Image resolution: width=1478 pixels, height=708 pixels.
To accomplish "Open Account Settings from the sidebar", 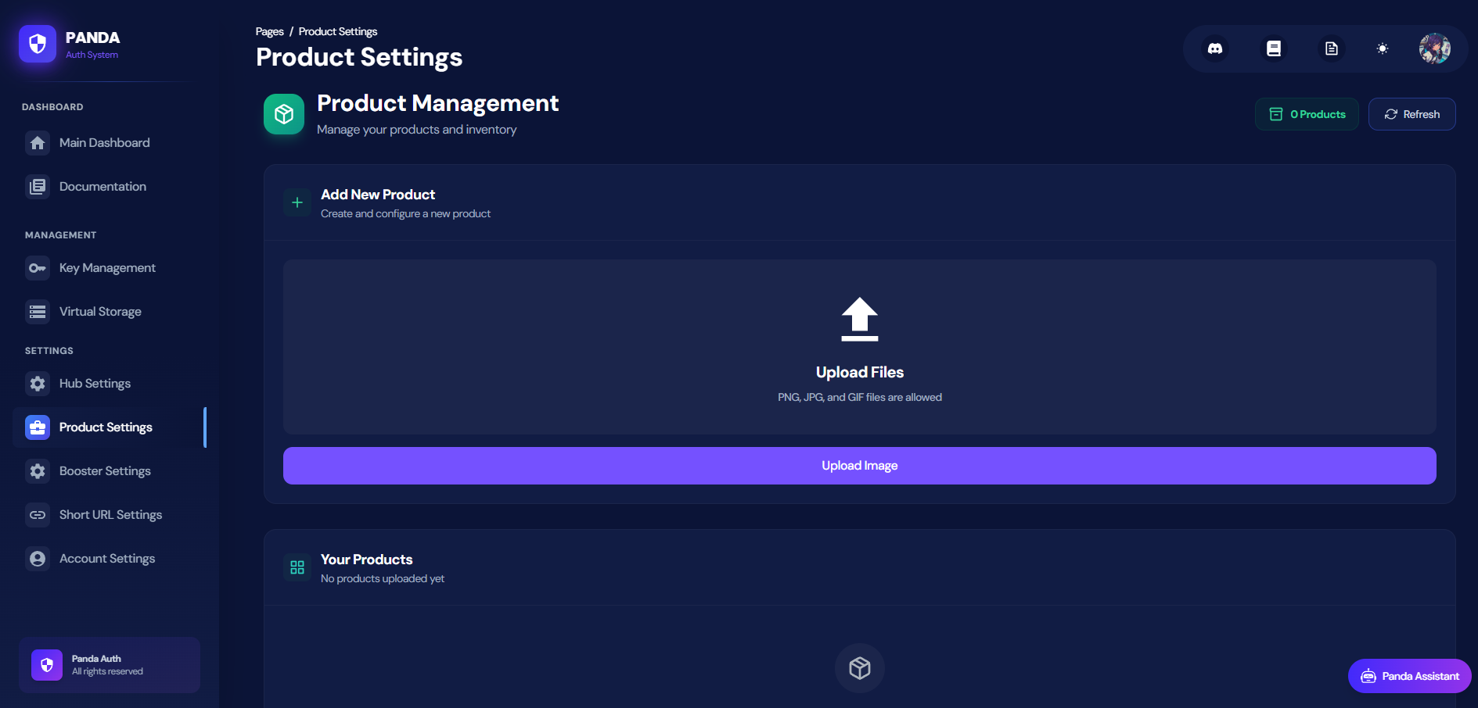I will (106, 558).
